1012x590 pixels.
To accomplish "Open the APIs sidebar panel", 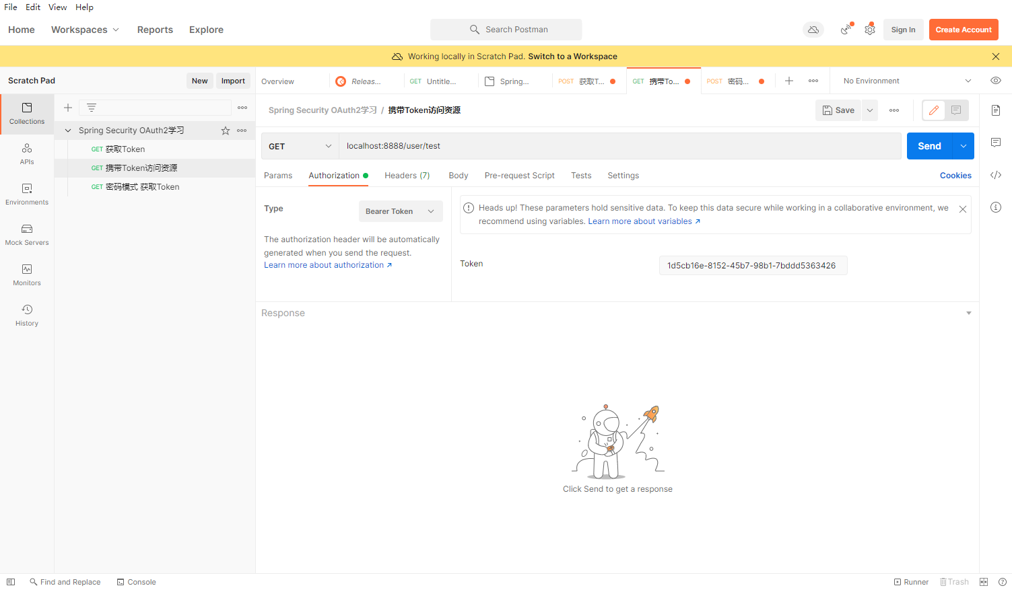I will coord(27,154).
